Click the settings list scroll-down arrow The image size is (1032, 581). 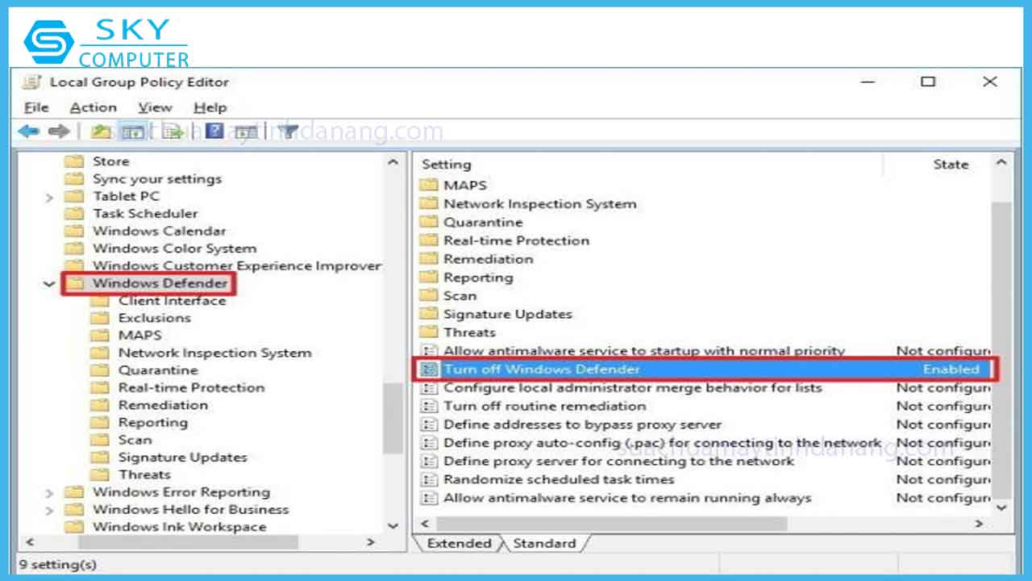(1001, 507)
